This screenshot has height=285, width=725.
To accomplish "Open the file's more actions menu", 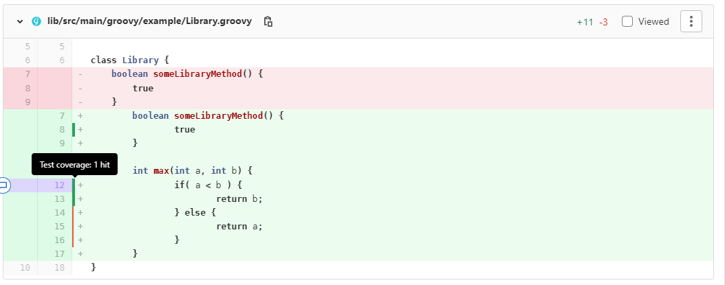I will pyautogui.click(x=691, y=21).
